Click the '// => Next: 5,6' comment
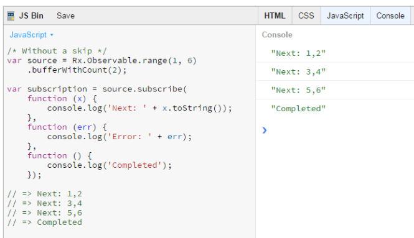 [x=45, y=213]
